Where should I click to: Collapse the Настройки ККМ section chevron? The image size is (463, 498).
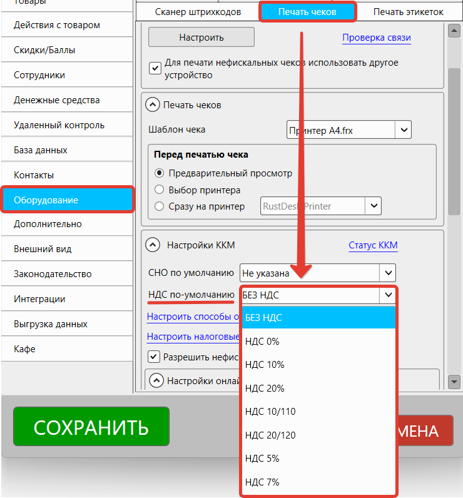152,245
